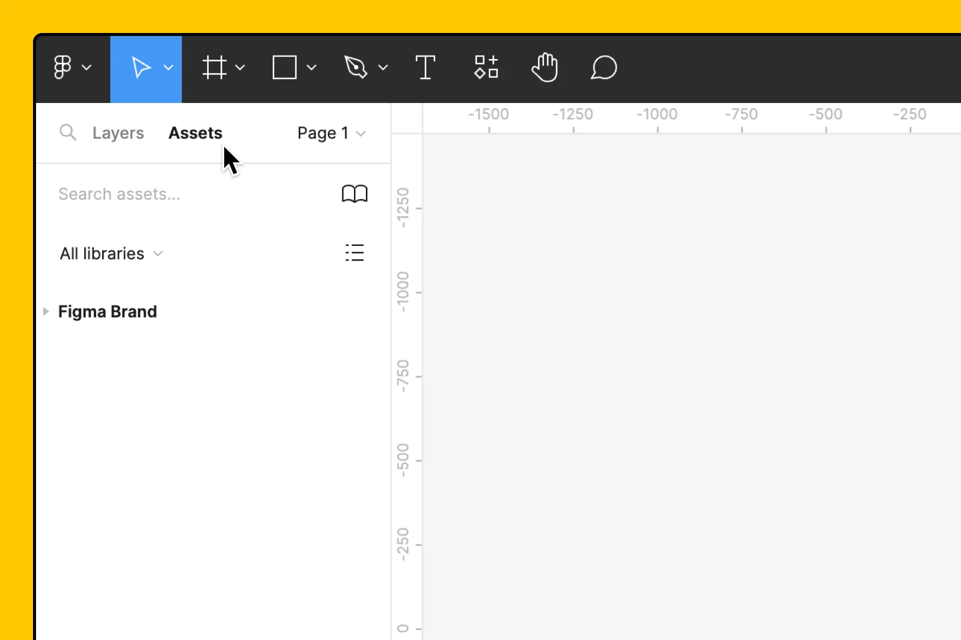Open the All libraries dropdown
The height and width of the screenshot is (640, 961).
110,253
